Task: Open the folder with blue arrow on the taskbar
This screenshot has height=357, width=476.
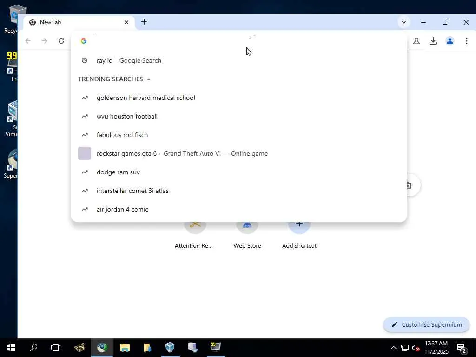Action: coord(147,348)
